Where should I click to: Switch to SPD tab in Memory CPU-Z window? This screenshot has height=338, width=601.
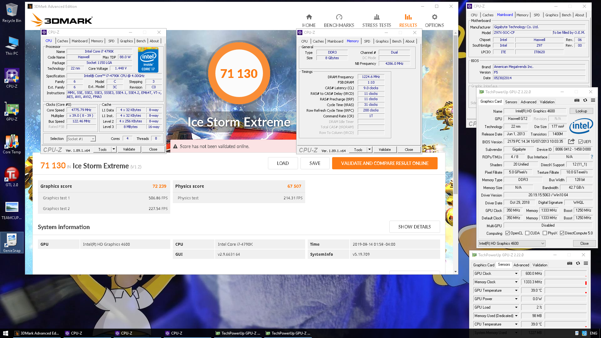367,41
